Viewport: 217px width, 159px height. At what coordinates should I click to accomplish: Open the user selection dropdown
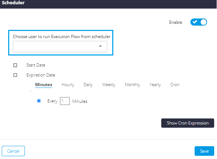tap(60, 47)
